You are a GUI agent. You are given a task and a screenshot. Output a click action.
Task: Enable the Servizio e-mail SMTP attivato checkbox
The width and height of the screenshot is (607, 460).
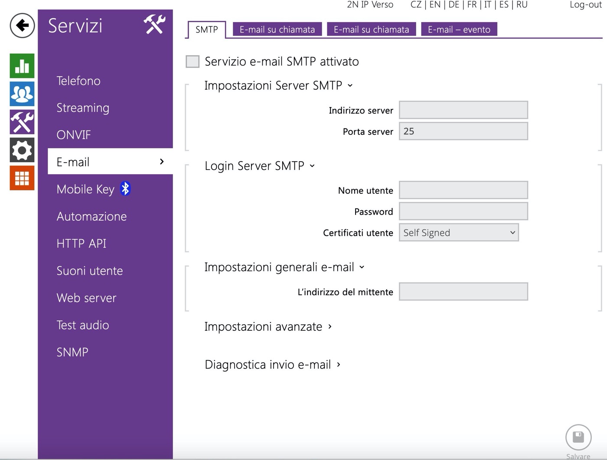point(193,62)
